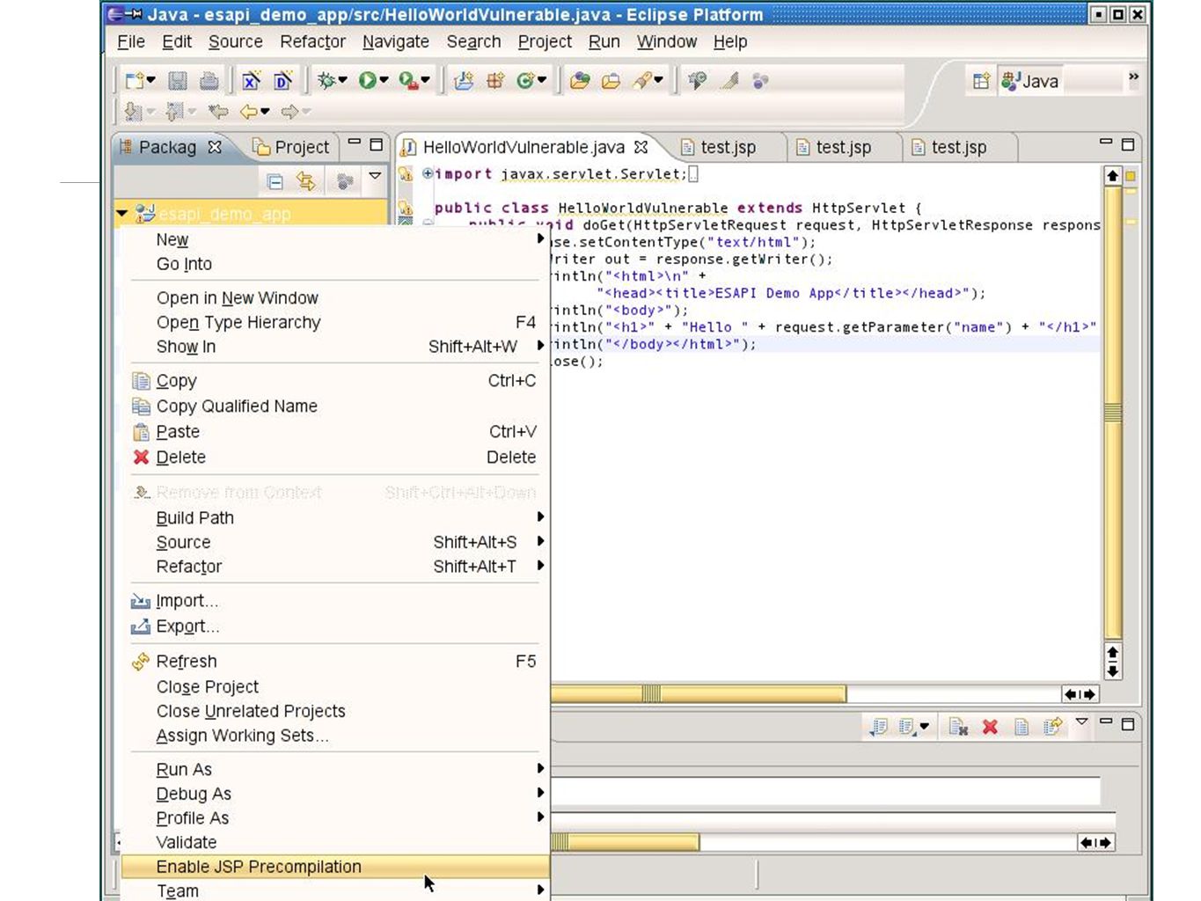Click the D-marked document icon before the Debug bug

pos(282,81)
